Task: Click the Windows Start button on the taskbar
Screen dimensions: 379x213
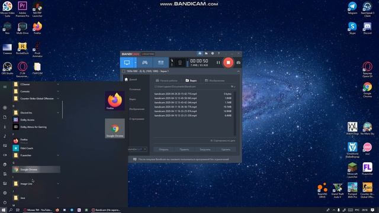Action: (4, 210)
